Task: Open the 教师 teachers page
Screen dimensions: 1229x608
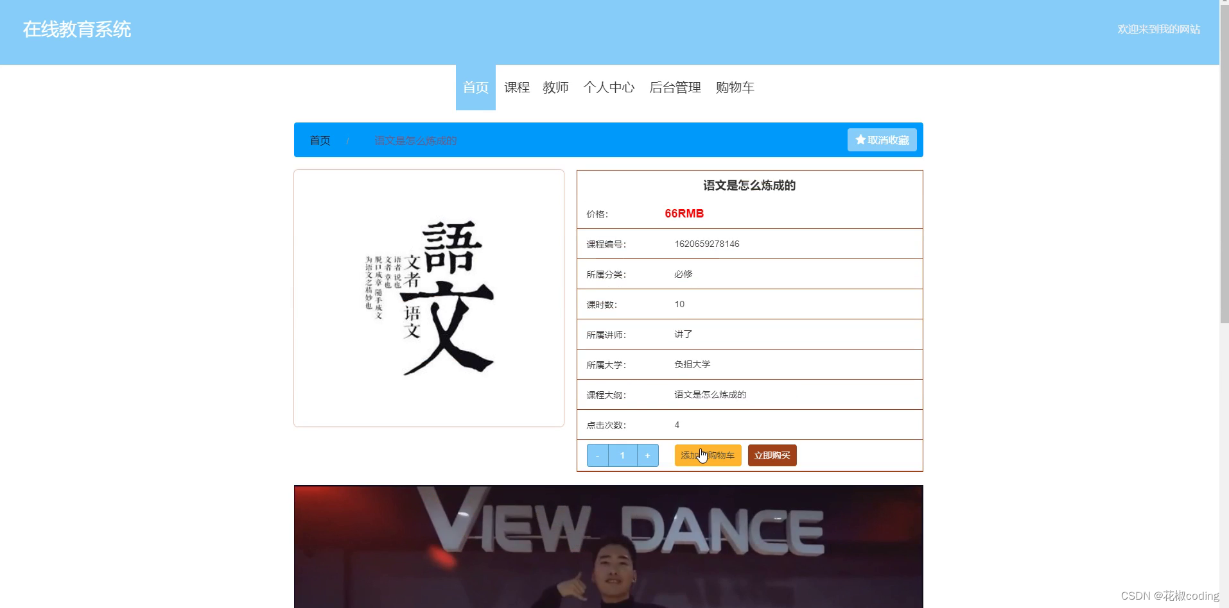Action: (x=555, y=87)
